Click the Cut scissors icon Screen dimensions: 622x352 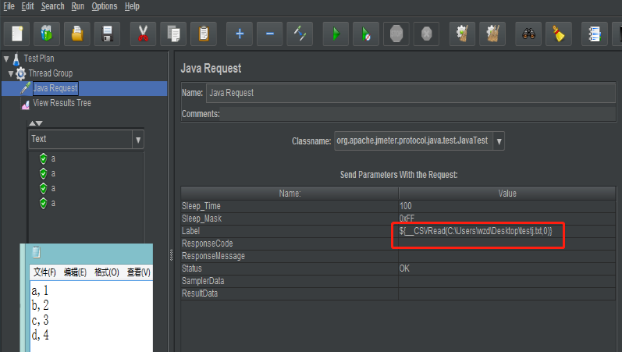click(143, 34)
